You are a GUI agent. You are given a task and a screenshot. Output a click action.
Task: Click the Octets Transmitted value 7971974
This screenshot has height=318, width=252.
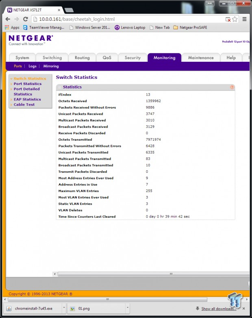point(153,139)
